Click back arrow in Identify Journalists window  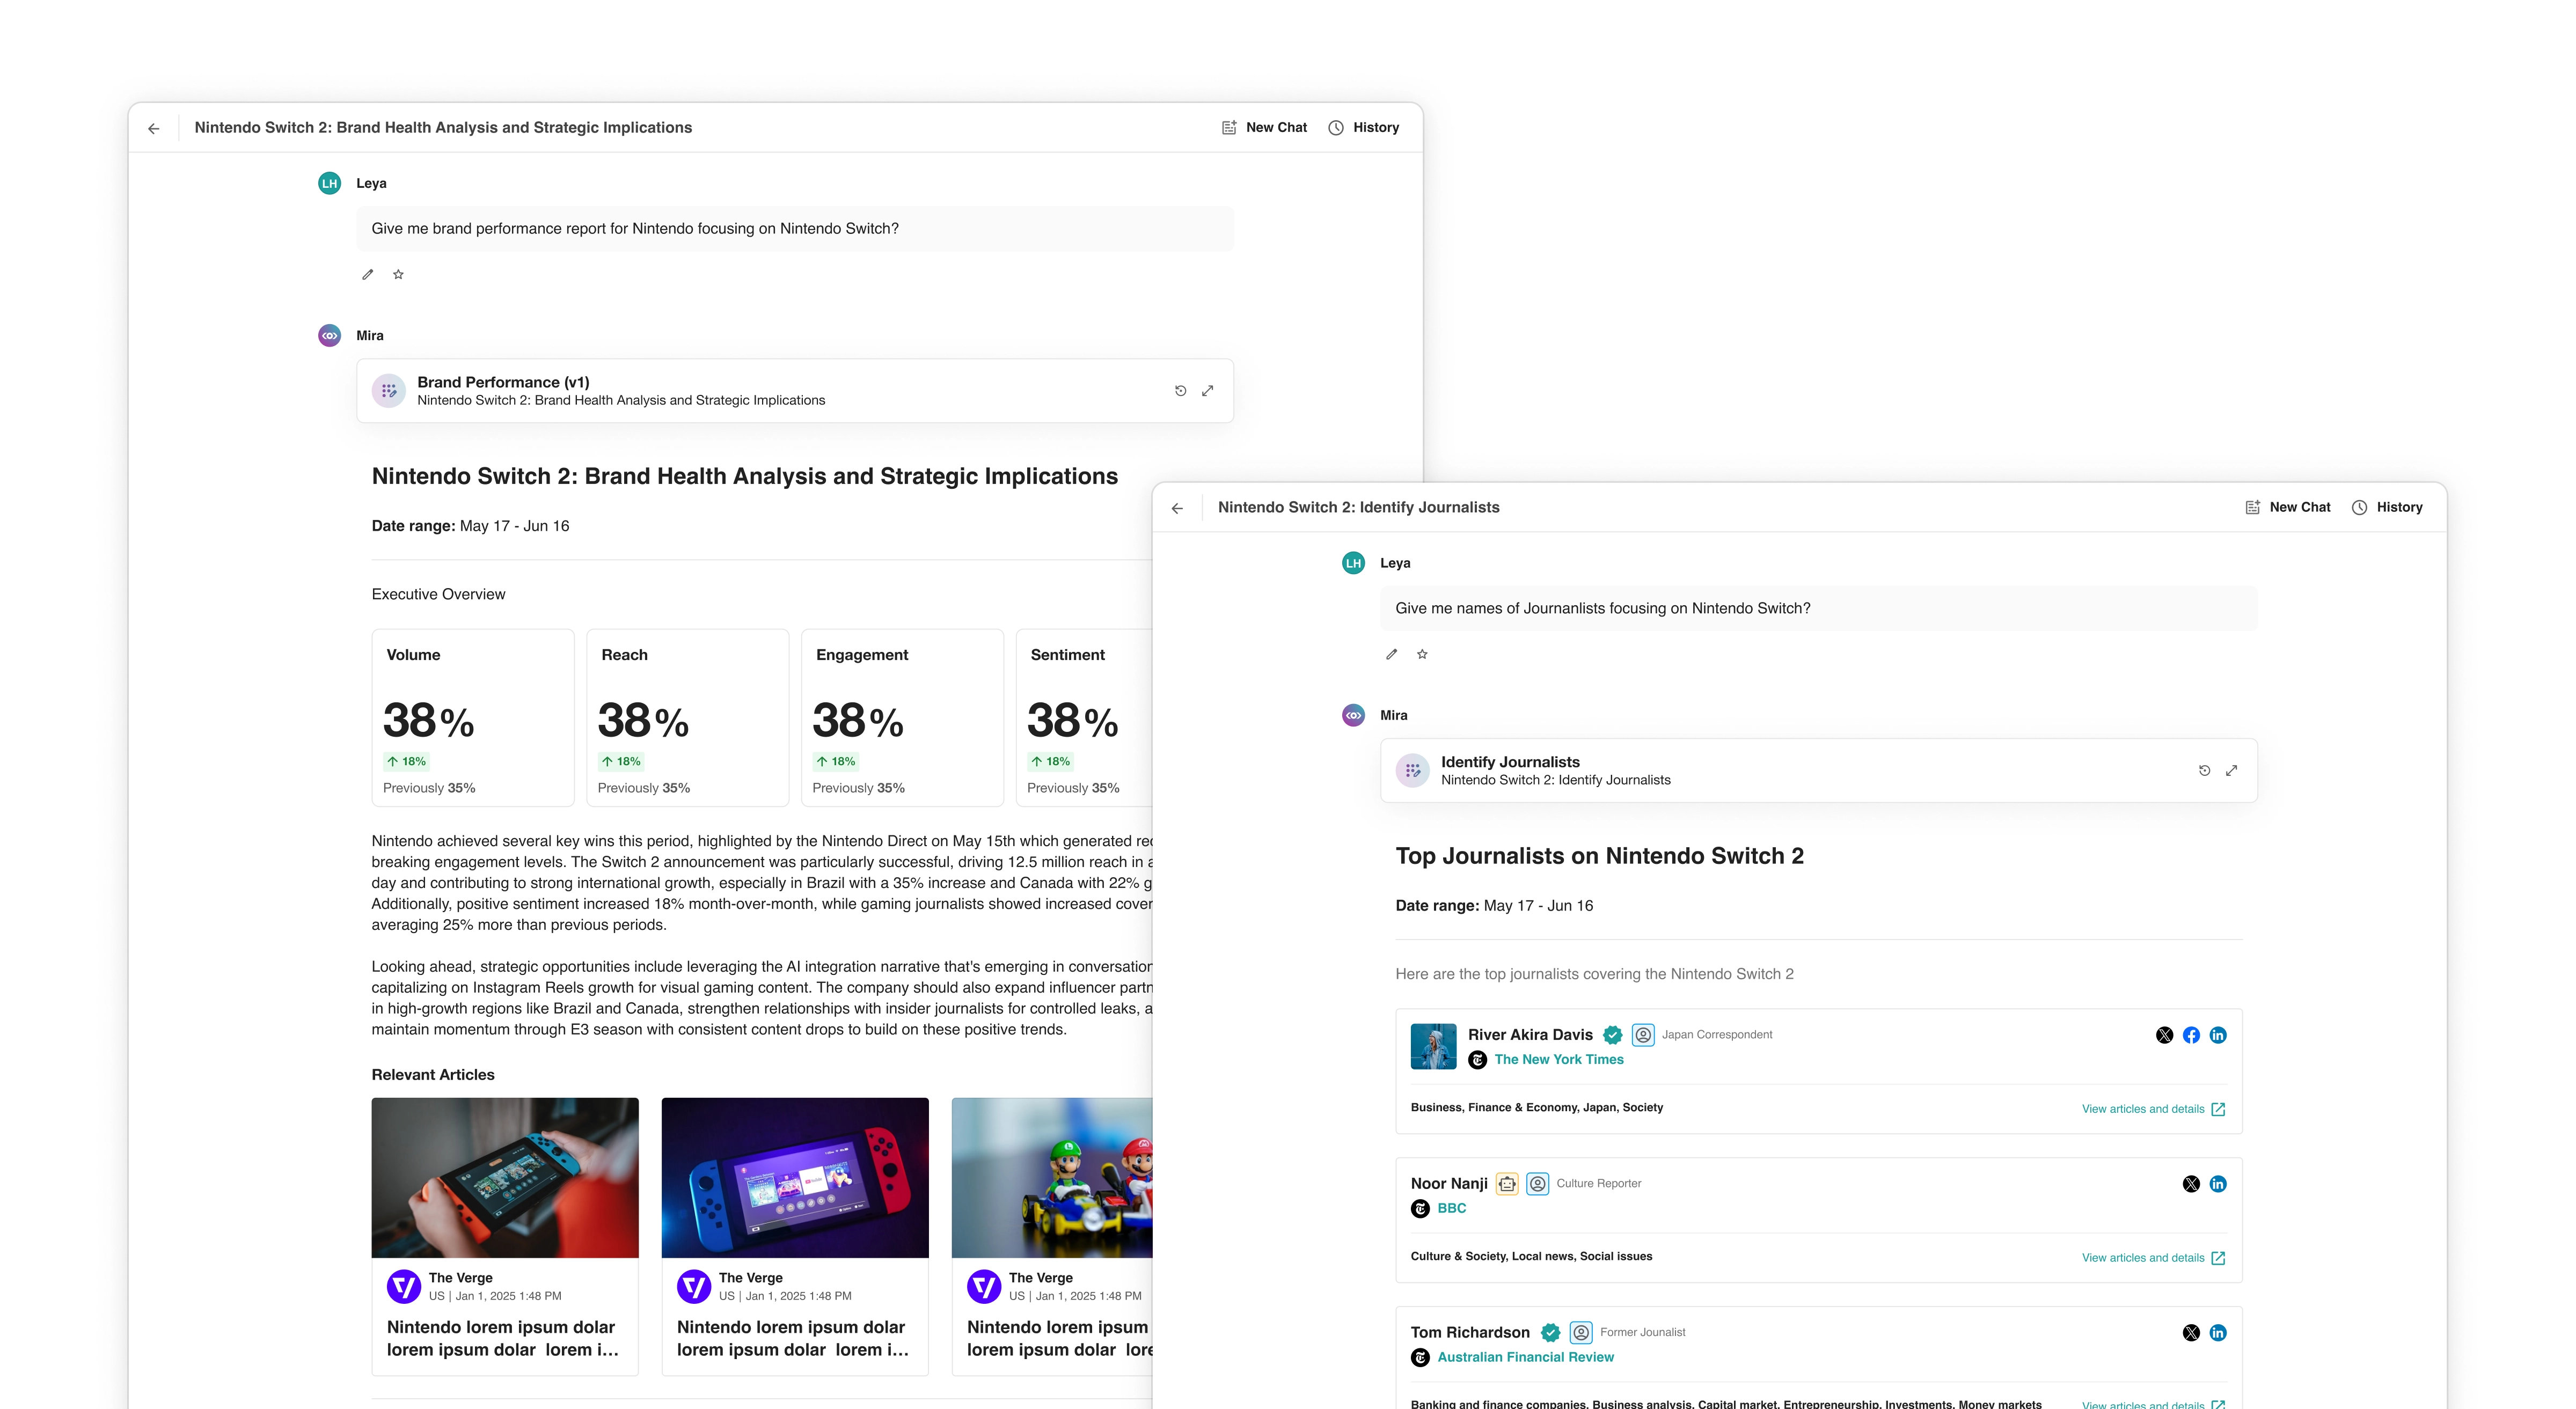[x=1177, y=508]
